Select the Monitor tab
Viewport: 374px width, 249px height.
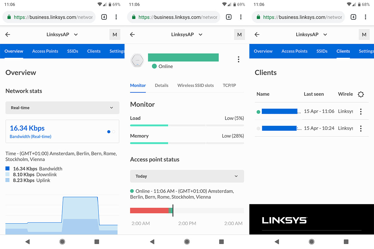click(138, 86)
